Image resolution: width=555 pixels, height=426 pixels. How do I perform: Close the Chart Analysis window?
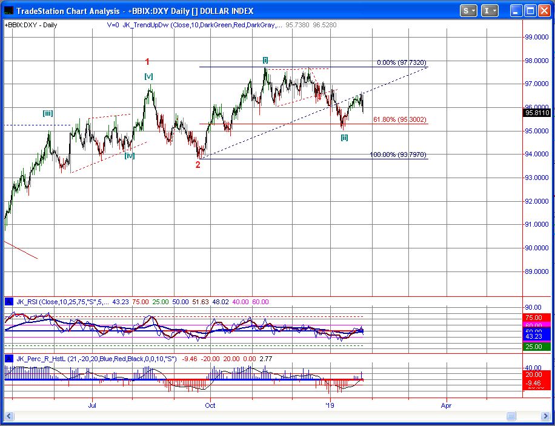pyautogui.click(x=544, y=11)
